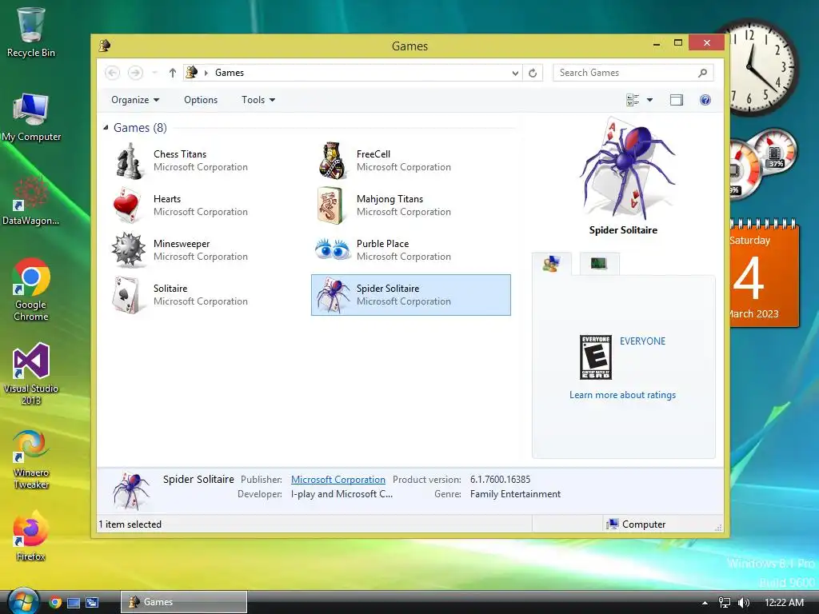Click the Start button orb
This screenshot has width=819, height=614.
point(22,601)
